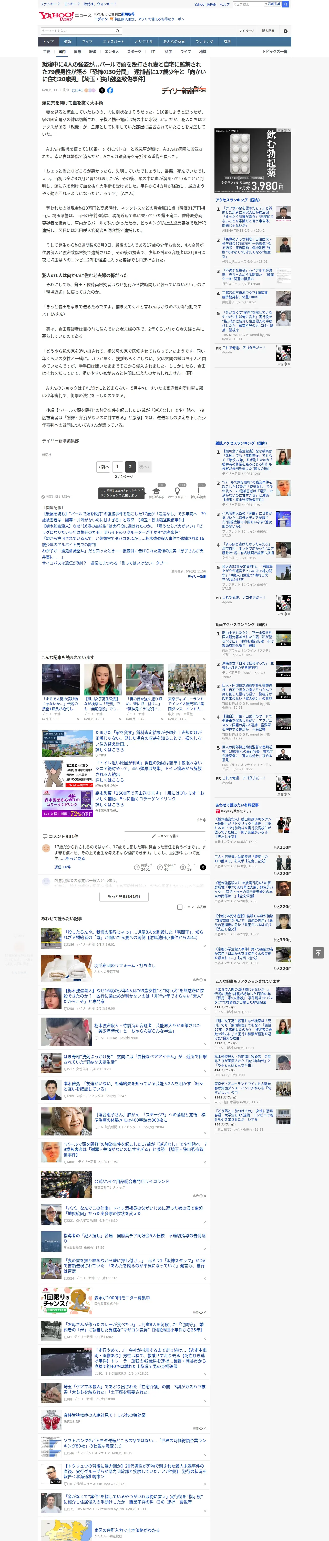Share first comment on X
Viewport: 329px width, 1541px height.
203,867
